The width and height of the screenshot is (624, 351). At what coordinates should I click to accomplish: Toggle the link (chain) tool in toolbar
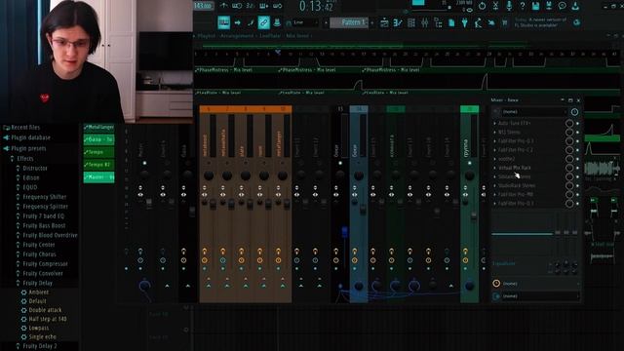pyautogui.click(x=263, y=22)
